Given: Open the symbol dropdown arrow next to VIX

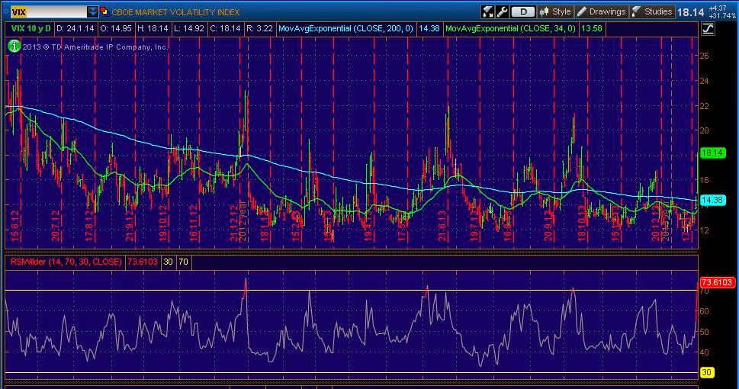Looking at the screenshot, I should [93, 11].
